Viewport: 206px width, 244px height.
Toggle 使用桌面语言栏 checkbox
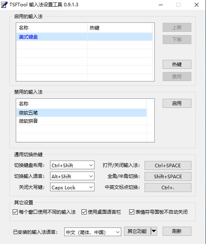pos(84,212)
